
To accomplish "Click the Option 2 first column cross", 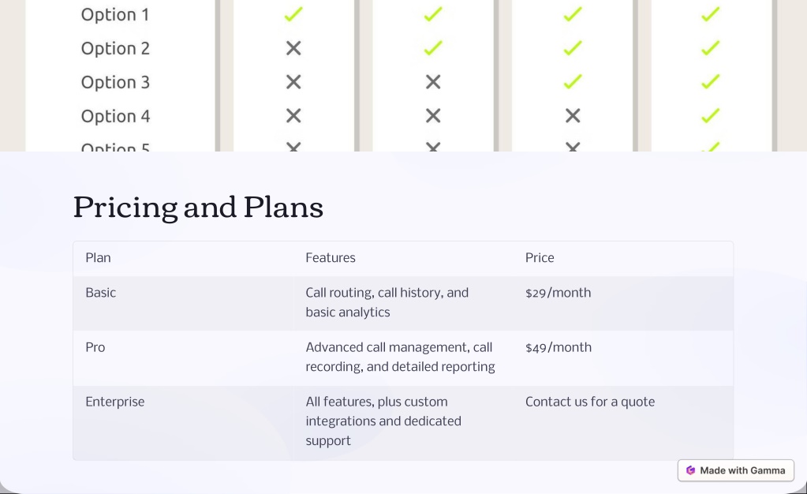I will click(x=293, y=48).
